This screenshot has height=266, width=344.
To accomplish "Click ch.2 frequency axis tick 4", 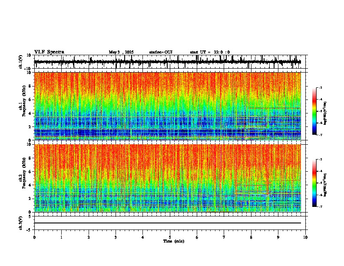I will (30, 185).
